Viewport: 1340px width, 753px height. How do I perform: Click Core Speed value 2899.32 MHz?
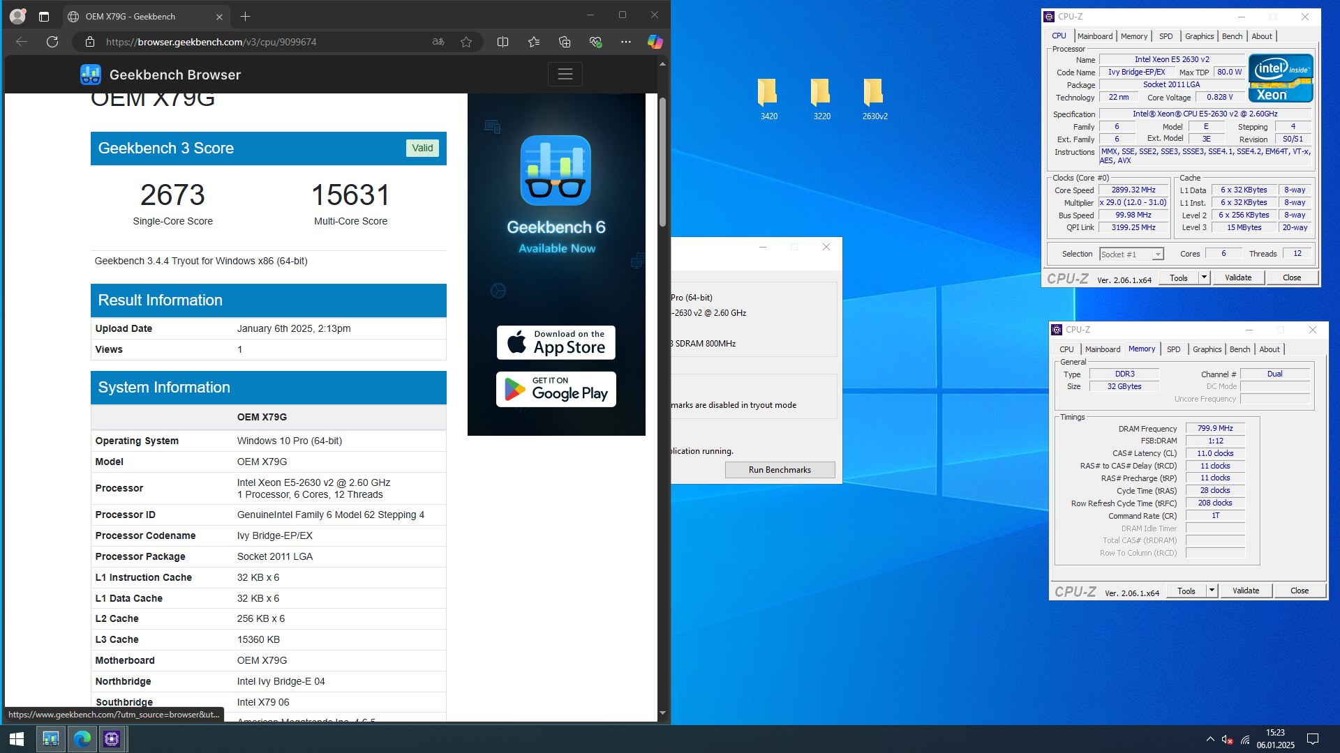(1133, 190)
